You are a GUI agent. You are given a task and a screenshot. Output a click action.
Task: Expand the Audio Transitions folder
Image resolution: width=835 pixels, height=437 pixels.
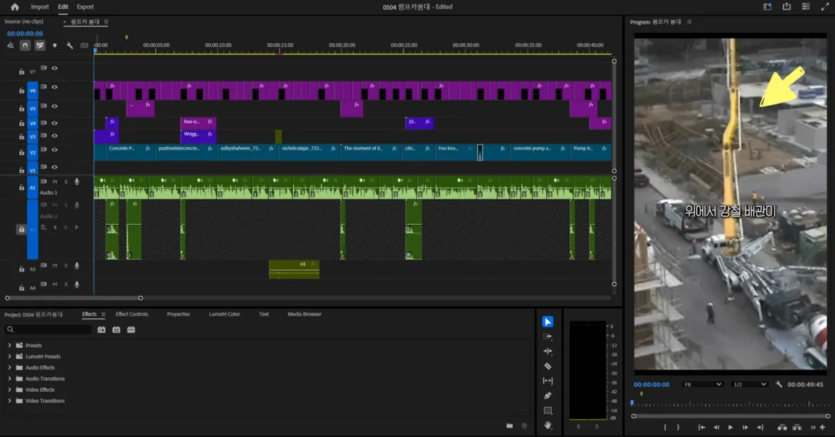tap(10, 379)
